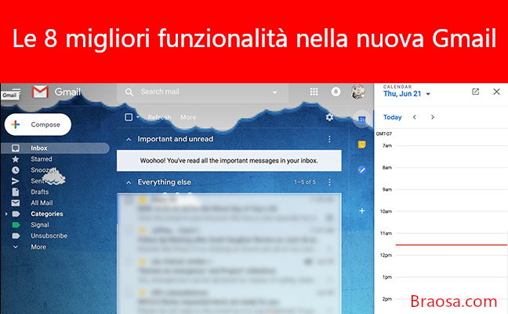Click the Gmail envelope logo
The image size is (508, 314).
[x=40, y=92]
